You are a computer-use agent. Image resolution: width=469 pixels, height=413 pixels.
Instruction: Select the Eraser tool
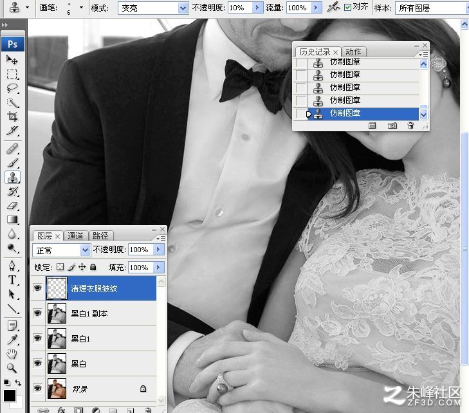pos(12,206)
